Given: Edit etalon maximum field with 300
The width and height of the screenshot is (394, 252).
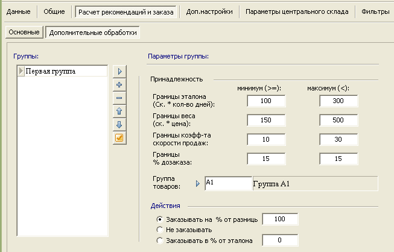Looking at the screenshot, I should point(338,101).
